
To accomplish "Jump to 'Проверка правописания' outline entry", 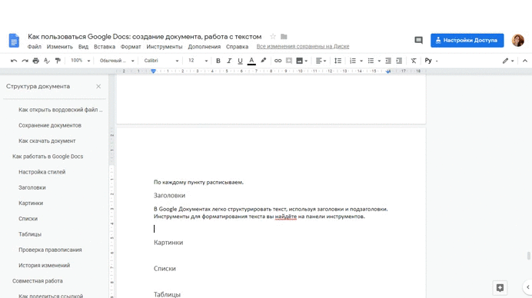I will [x=50, y=250].
